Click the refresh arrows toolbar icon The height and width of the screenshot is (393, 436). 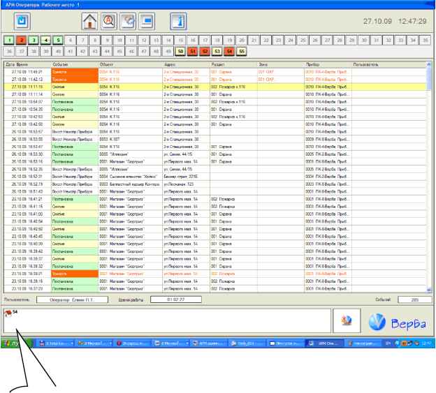point(128,21)
